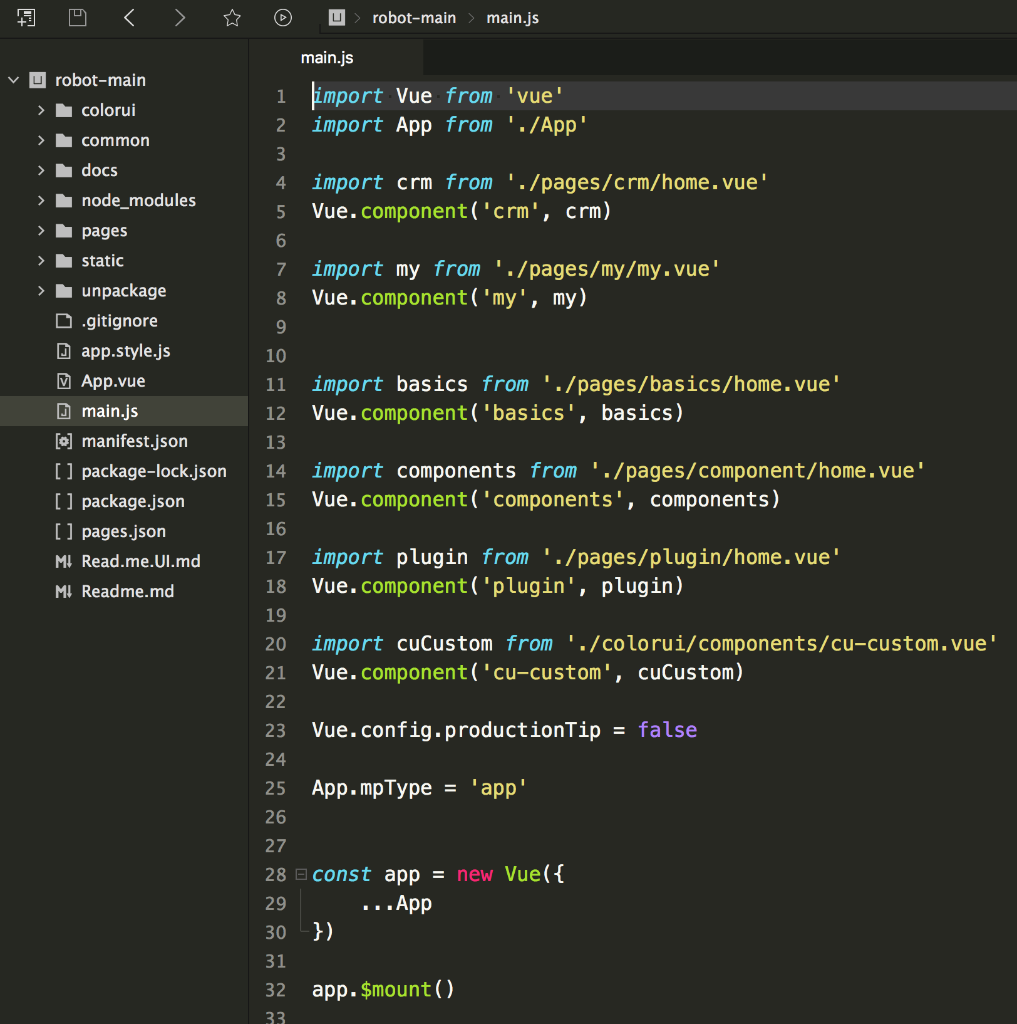
Task: Click the 'false' keyword on line 23
Action: [x=667, y=730]
